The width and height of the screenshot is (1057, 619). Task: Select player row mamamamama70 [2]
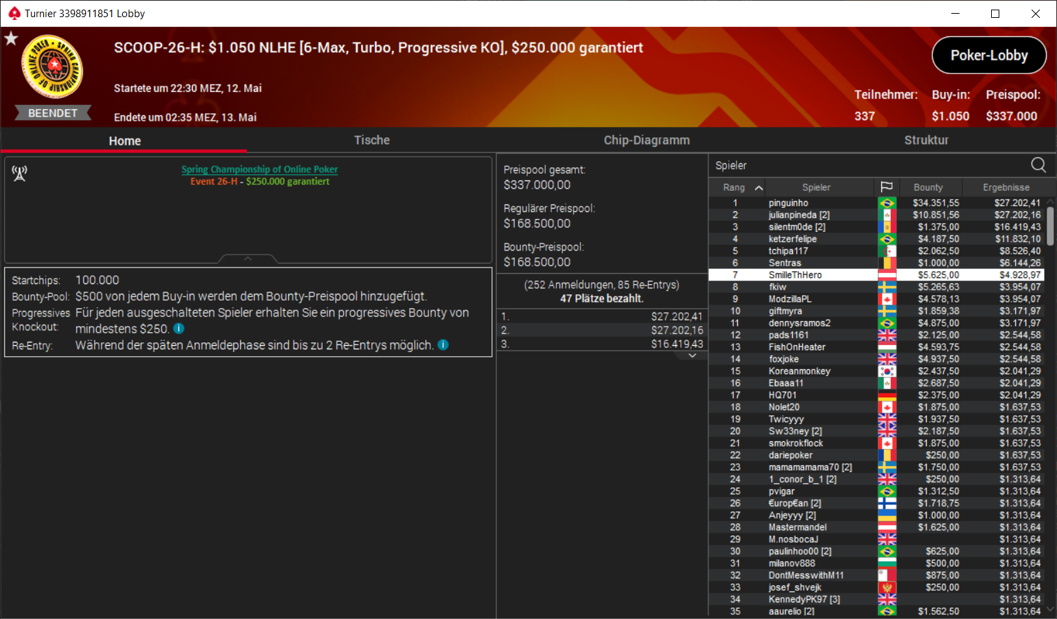(x=876, y=467)
